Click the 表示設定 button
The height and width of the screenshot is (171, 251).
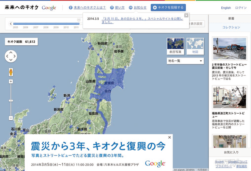196,24
